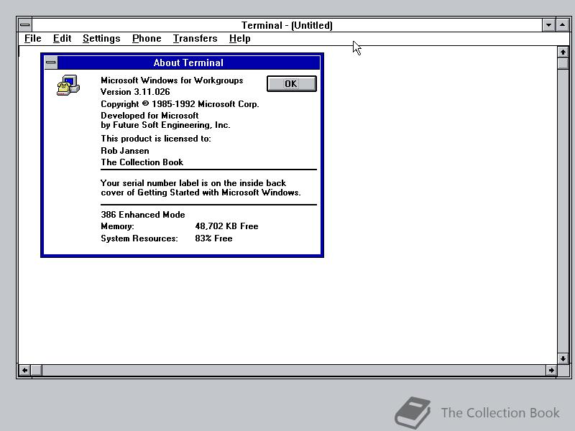Click the Terminal - (Untitled) title bar

(x=287, y=25)
